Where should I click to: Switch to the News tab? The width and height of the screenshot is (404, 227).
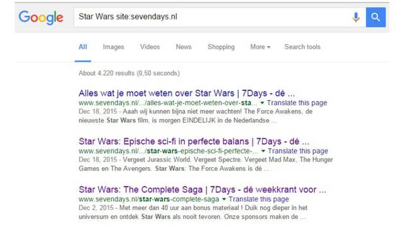click(184, 47)
